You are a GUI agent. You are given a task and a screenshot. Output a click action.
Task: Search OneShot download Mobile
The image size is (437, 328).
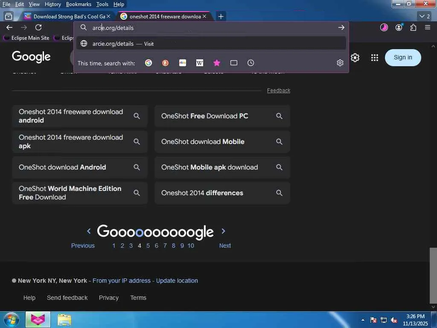coord(222,142)
